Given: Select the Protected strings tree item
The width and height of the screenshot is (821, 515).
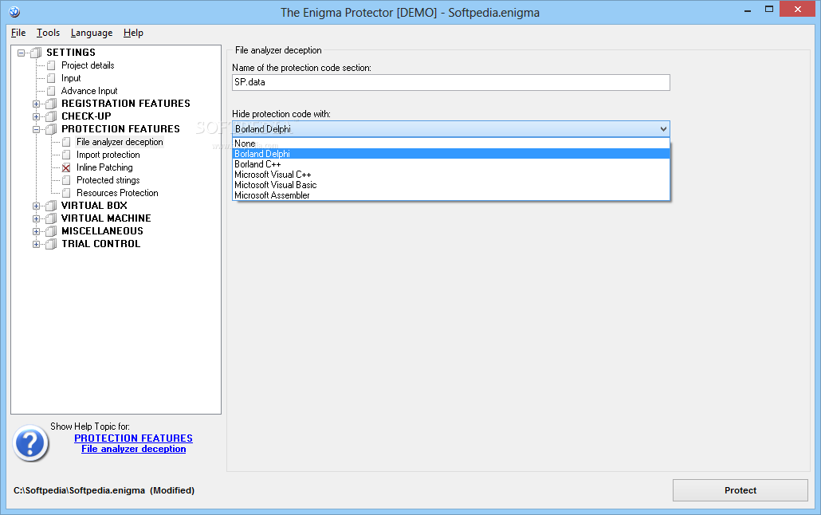Looking at the screenshot, I should pos(108,180).
